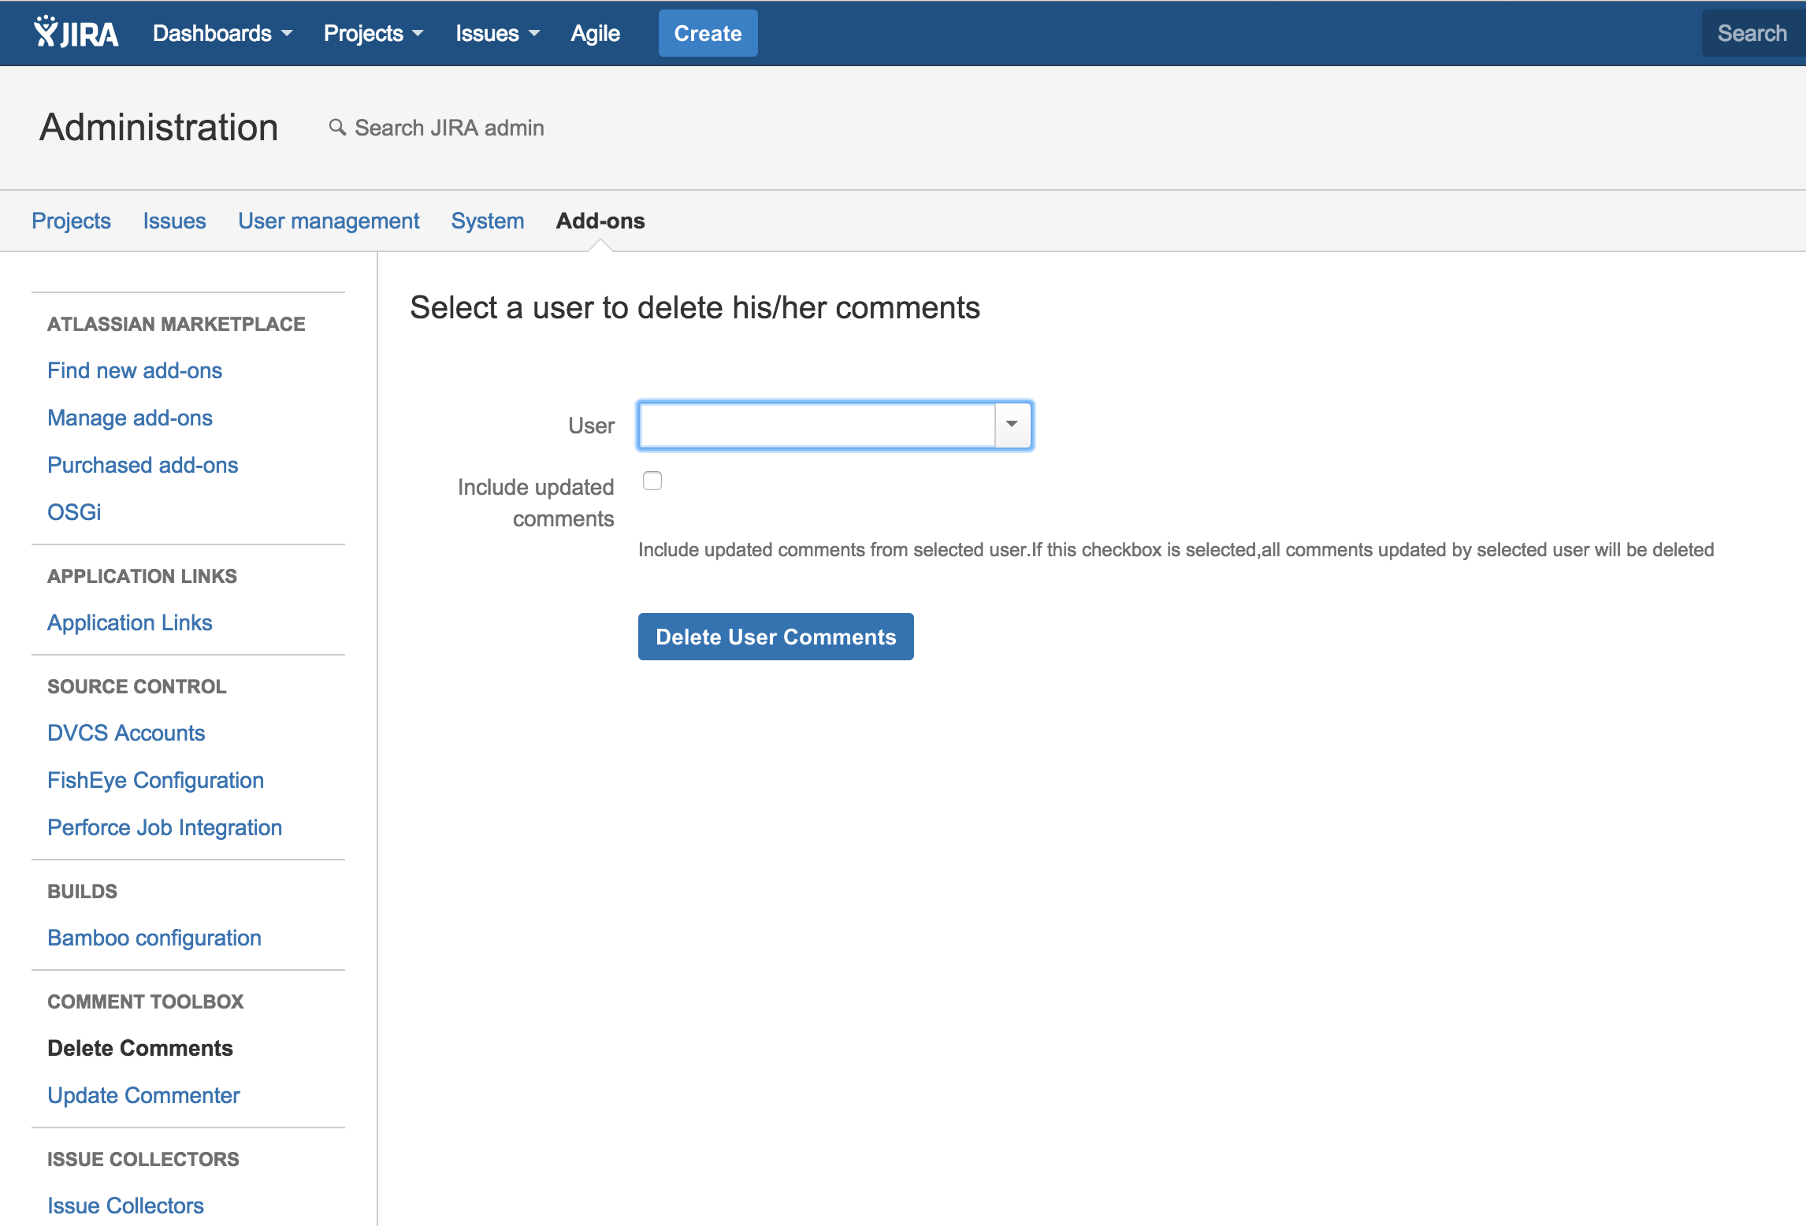
Task: Open Perforce Job Integration link
Action: 165,827
